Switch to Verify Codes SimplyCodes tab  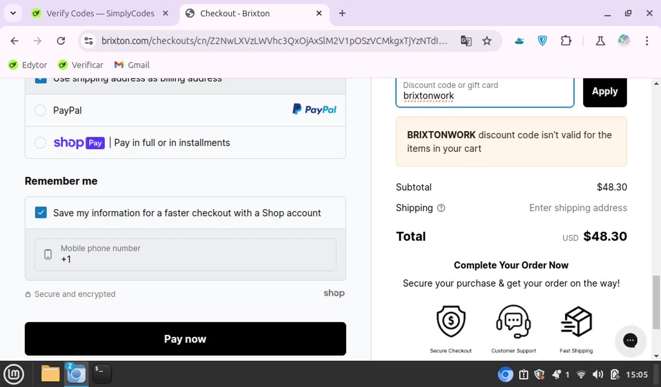coord(100,14)
